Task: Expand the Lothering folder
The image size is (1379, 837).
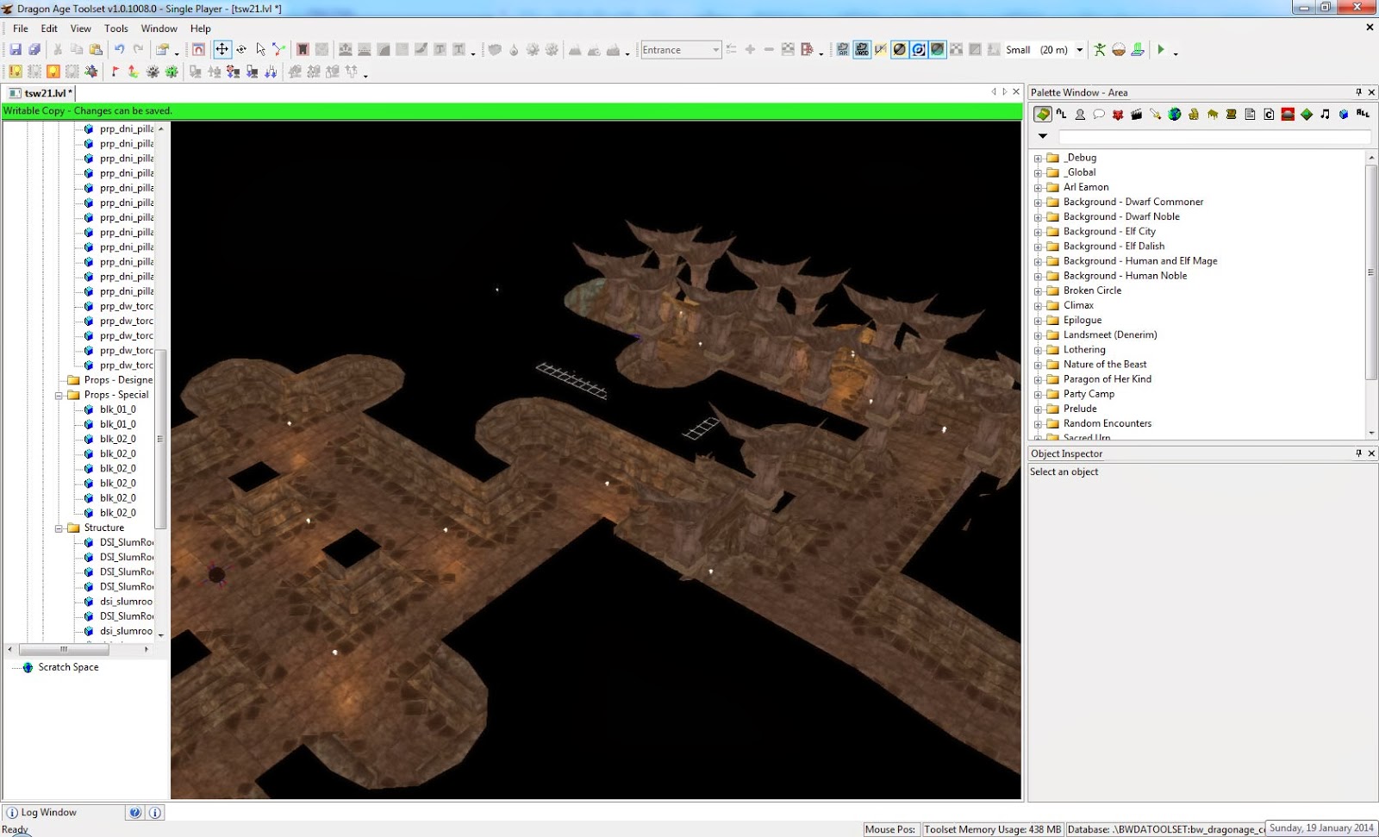Action: coord(1038,351)
